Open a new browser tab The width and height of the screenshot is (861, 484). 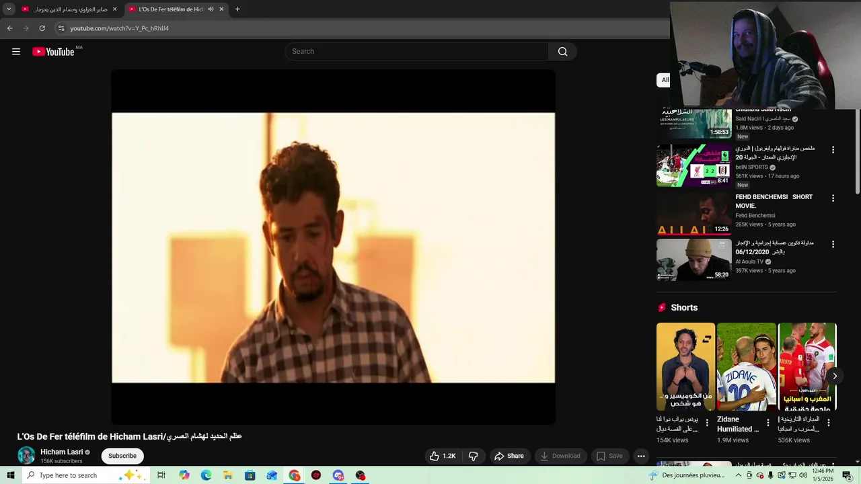tap(237, 9)
